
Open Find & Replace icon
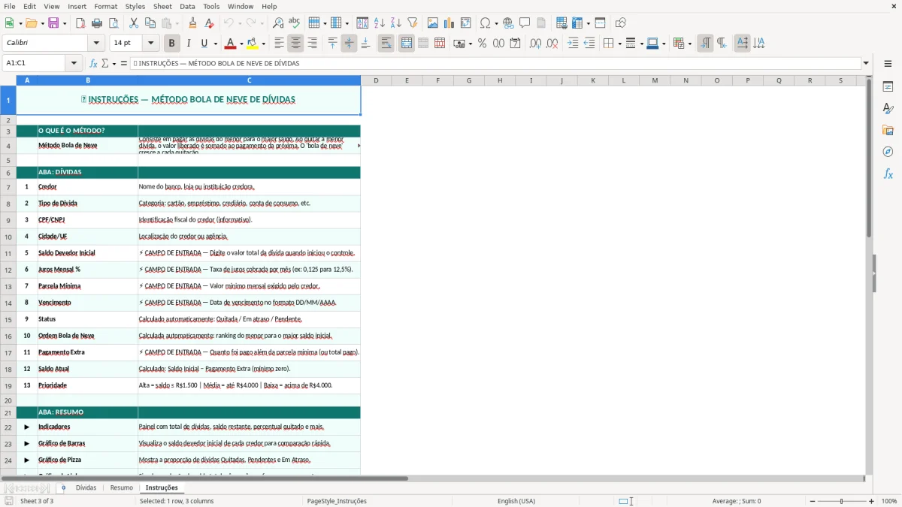278,23
